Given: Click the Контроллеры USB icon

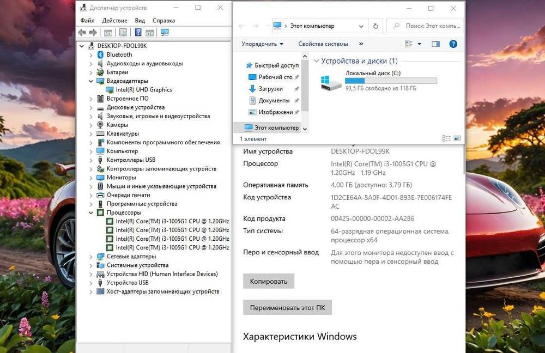Looking at the screenshot, I should [x=100, y=160].
